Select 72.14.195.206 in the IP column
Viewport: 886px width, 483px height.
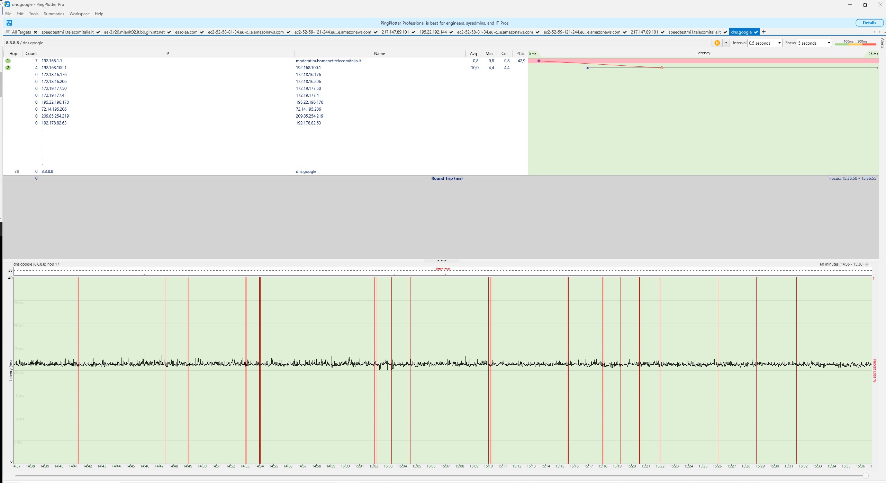54,109
